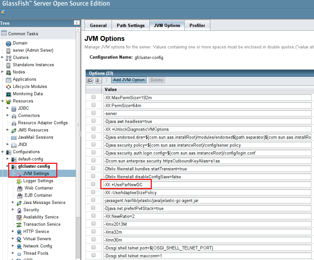
Task: Collapse the Tree panel with arrow button
Action: (x=77, y=23)
